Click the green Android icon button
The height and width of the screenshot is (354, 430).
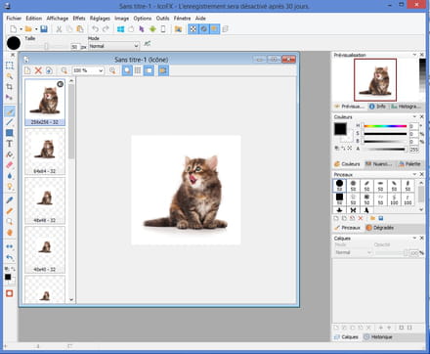pyautogui.click(x=152, y=29)
